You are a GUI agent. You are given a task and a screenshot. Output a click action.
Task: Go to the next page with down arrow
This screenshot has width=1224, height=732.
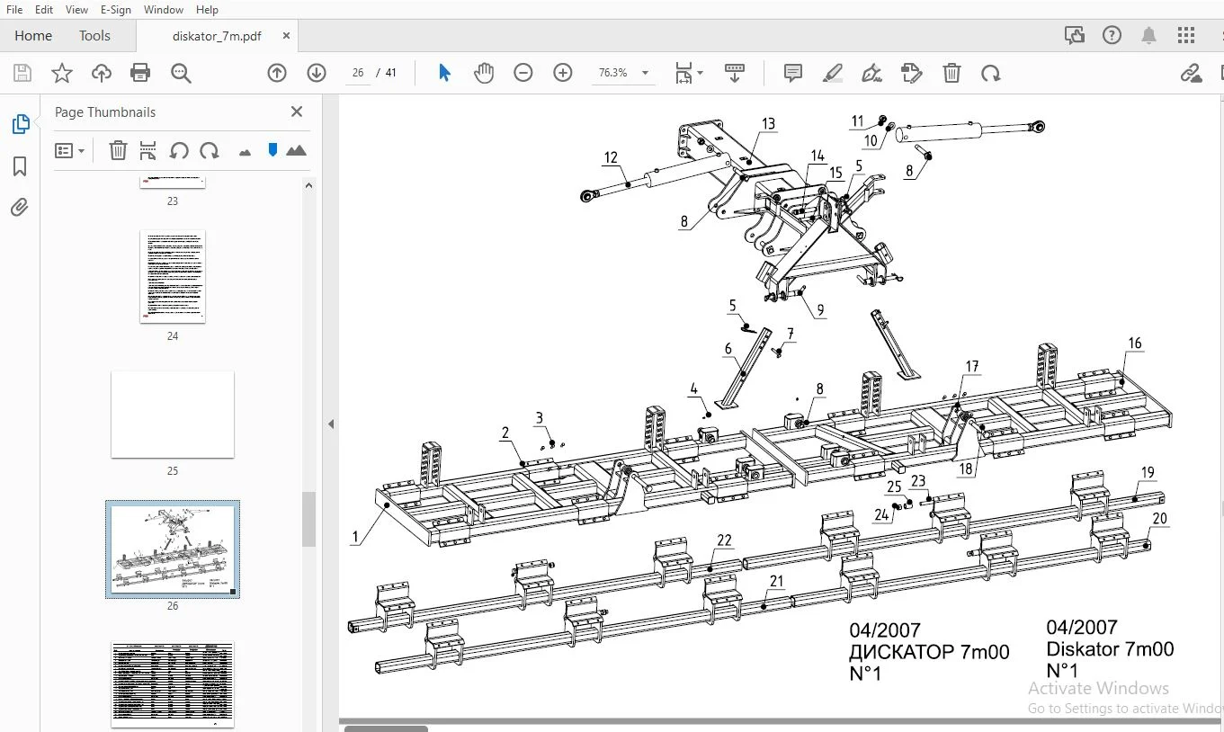[x=317, y=73]
